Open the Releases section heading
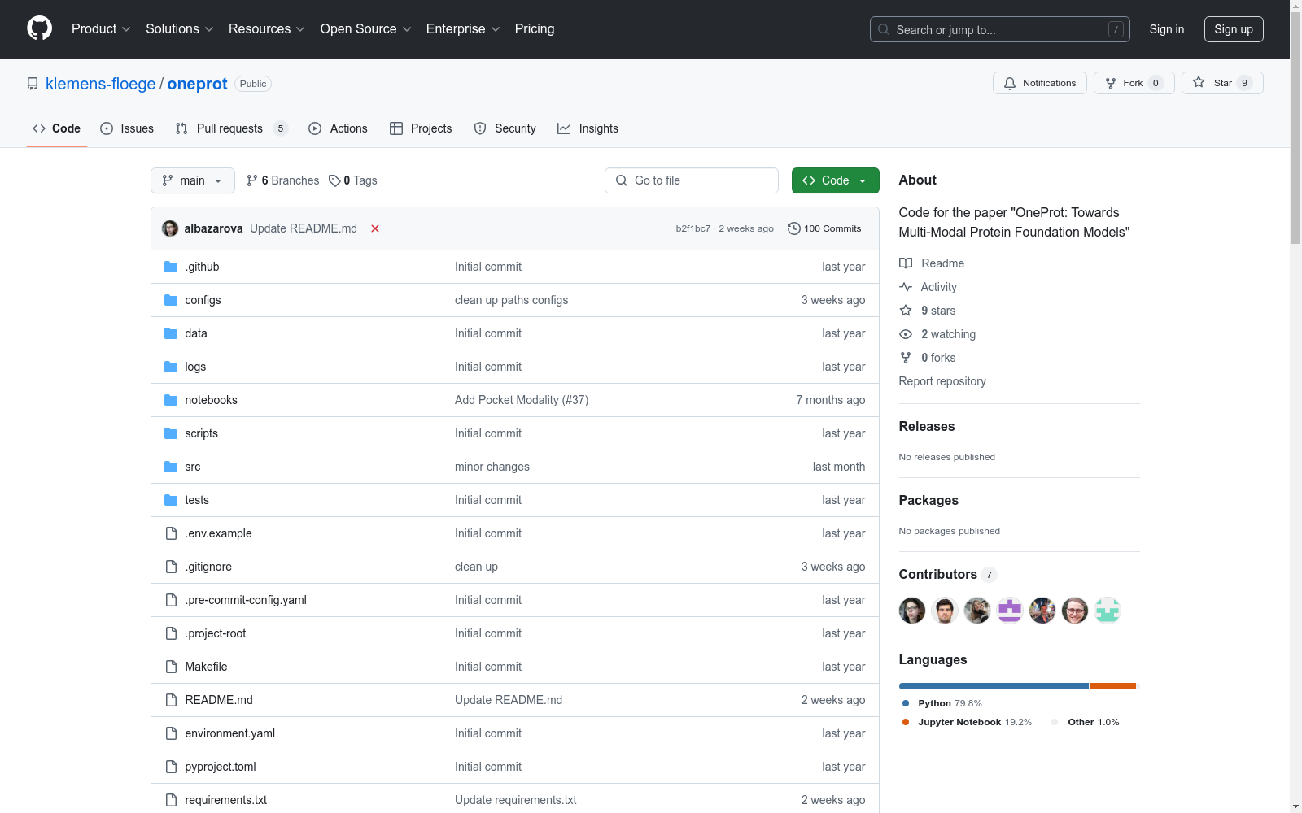Viewport: 1302px width, 813px height. click(927, 426)
